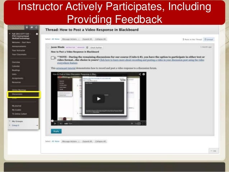Mute the video using the volume icon
Image resolution: width=229 pixels, height=172 pixels.
coord(61,124)
